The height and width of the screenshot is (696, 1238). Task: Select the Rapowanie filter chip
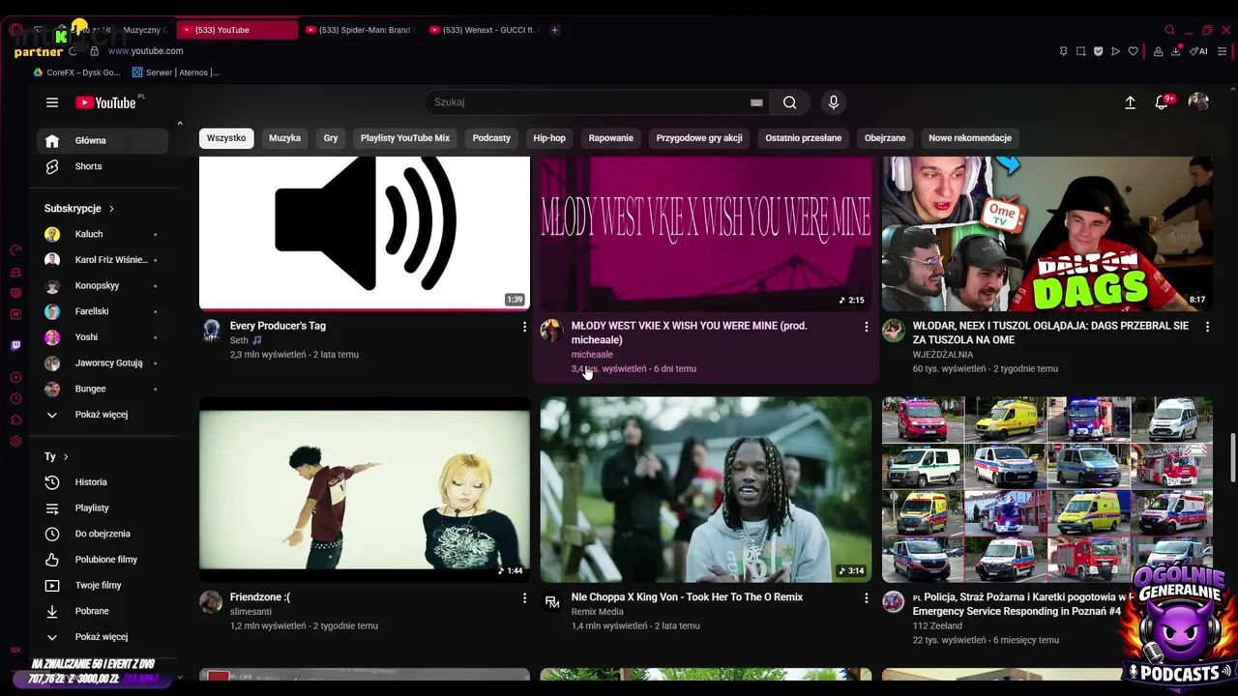611,138
